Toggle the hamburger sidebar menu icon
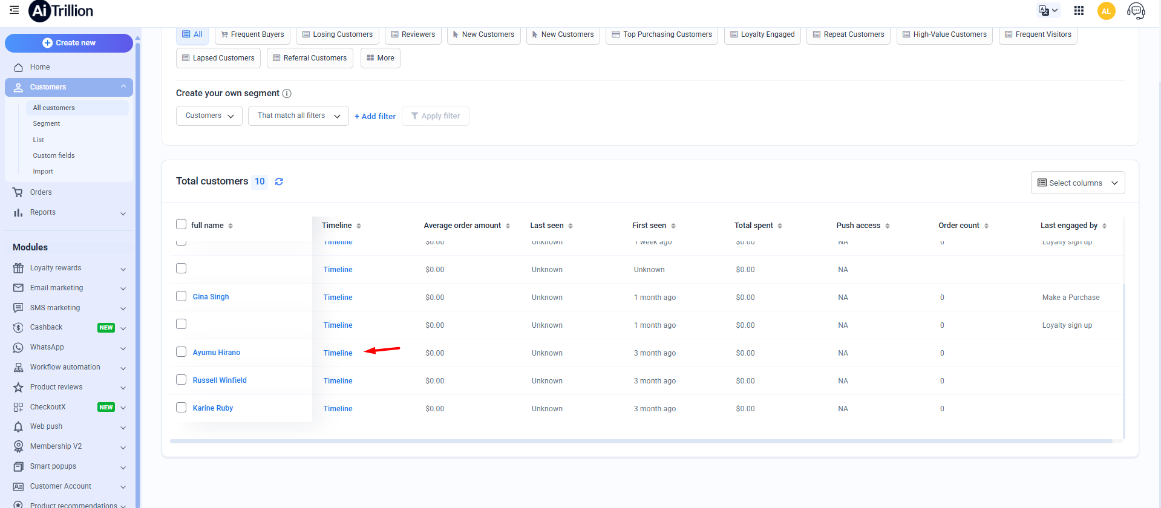This screenshot has height=508, width=1161. tap(14, 10)
